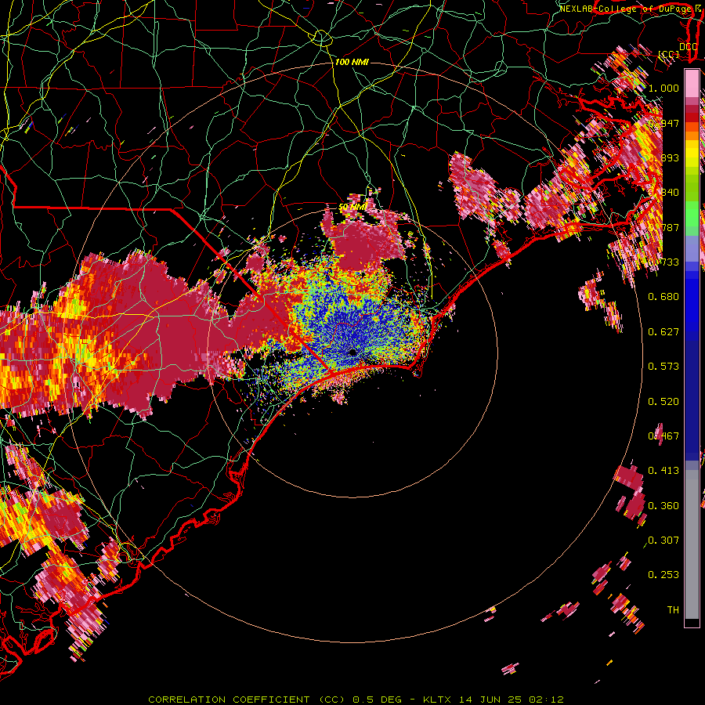Select the 0.573 color scale value
Image resolution: width=705 pixels, height=705 pixels.
663,367
